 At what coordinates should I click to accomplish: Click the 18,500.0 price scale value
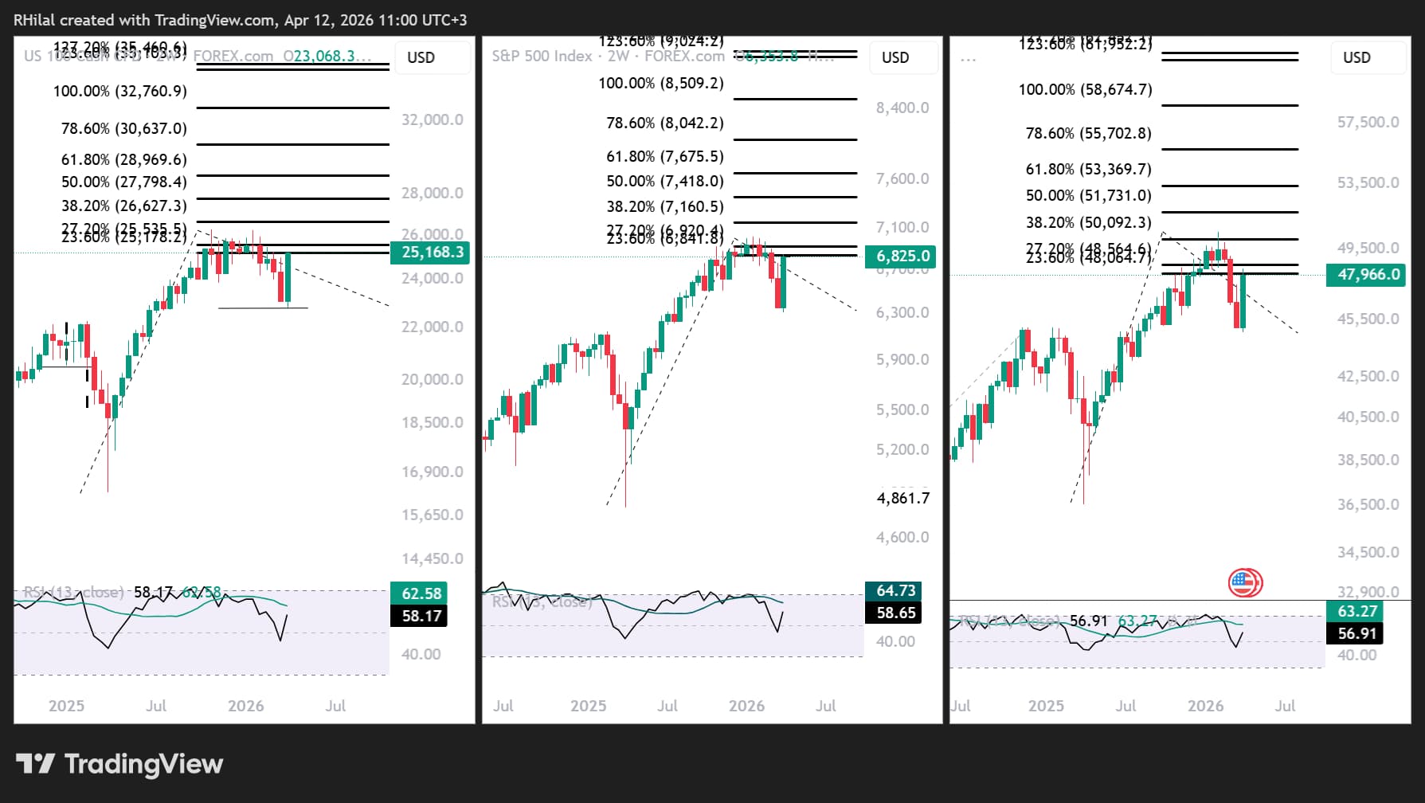click(x=433, y=422)
